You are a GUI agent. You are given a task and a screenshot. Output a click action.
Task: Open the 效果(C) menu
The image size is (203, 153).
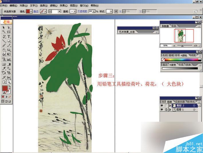coord(64,5)
